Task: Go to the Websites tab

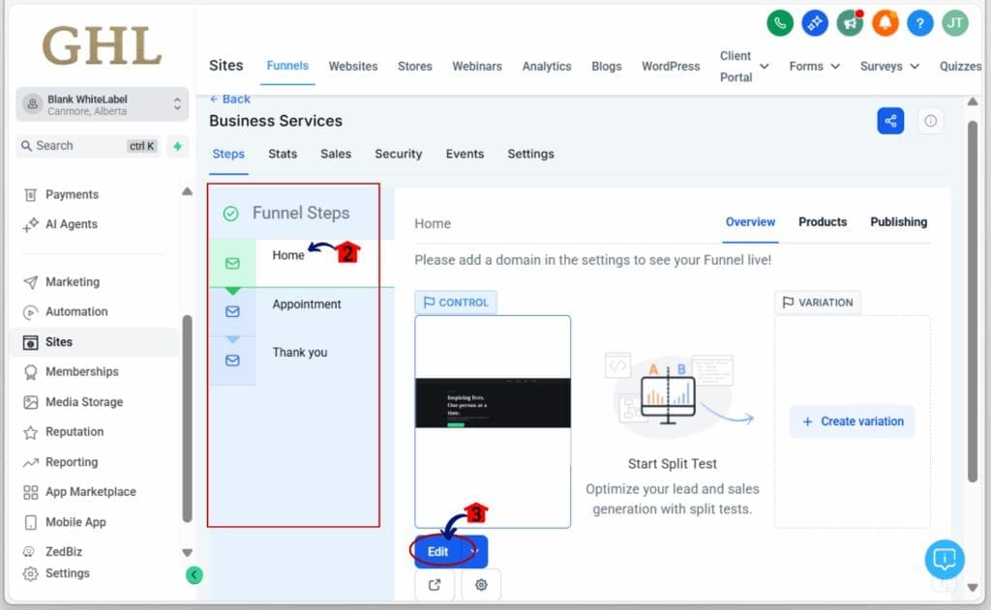Action: (x=352, y=67)
